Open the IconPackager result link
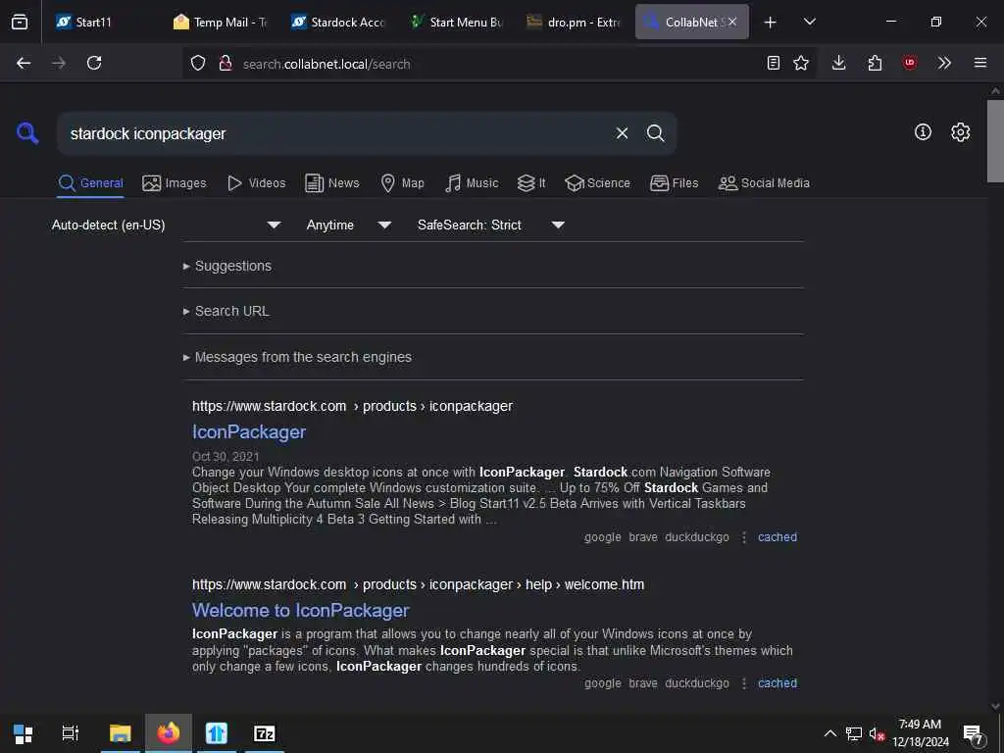This screenshot has height=753, width=1004. coord(249,432)
